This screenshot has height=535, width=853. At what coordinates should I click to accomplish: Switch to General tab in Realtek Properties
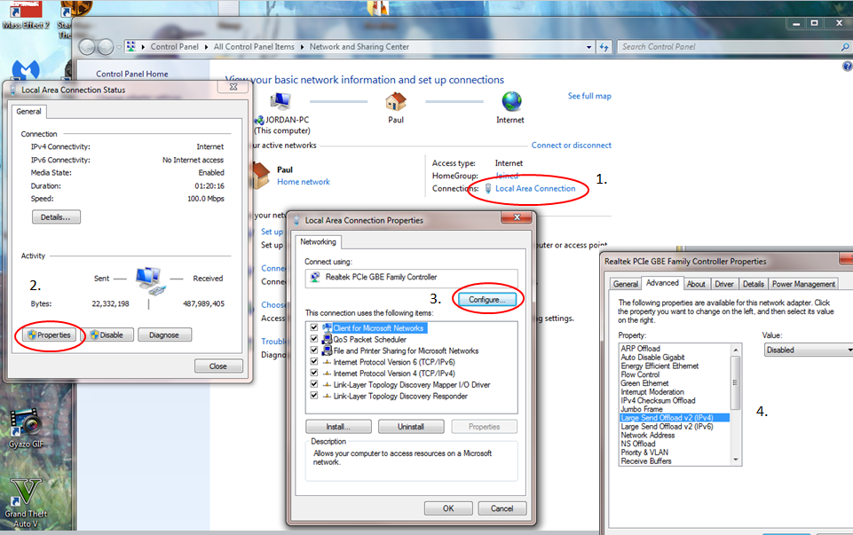(625, 284)
